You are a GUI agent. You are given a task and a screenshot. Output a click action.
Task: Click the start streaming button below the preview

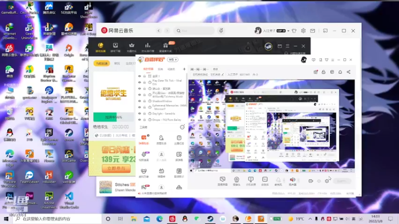tap(342, 181)
